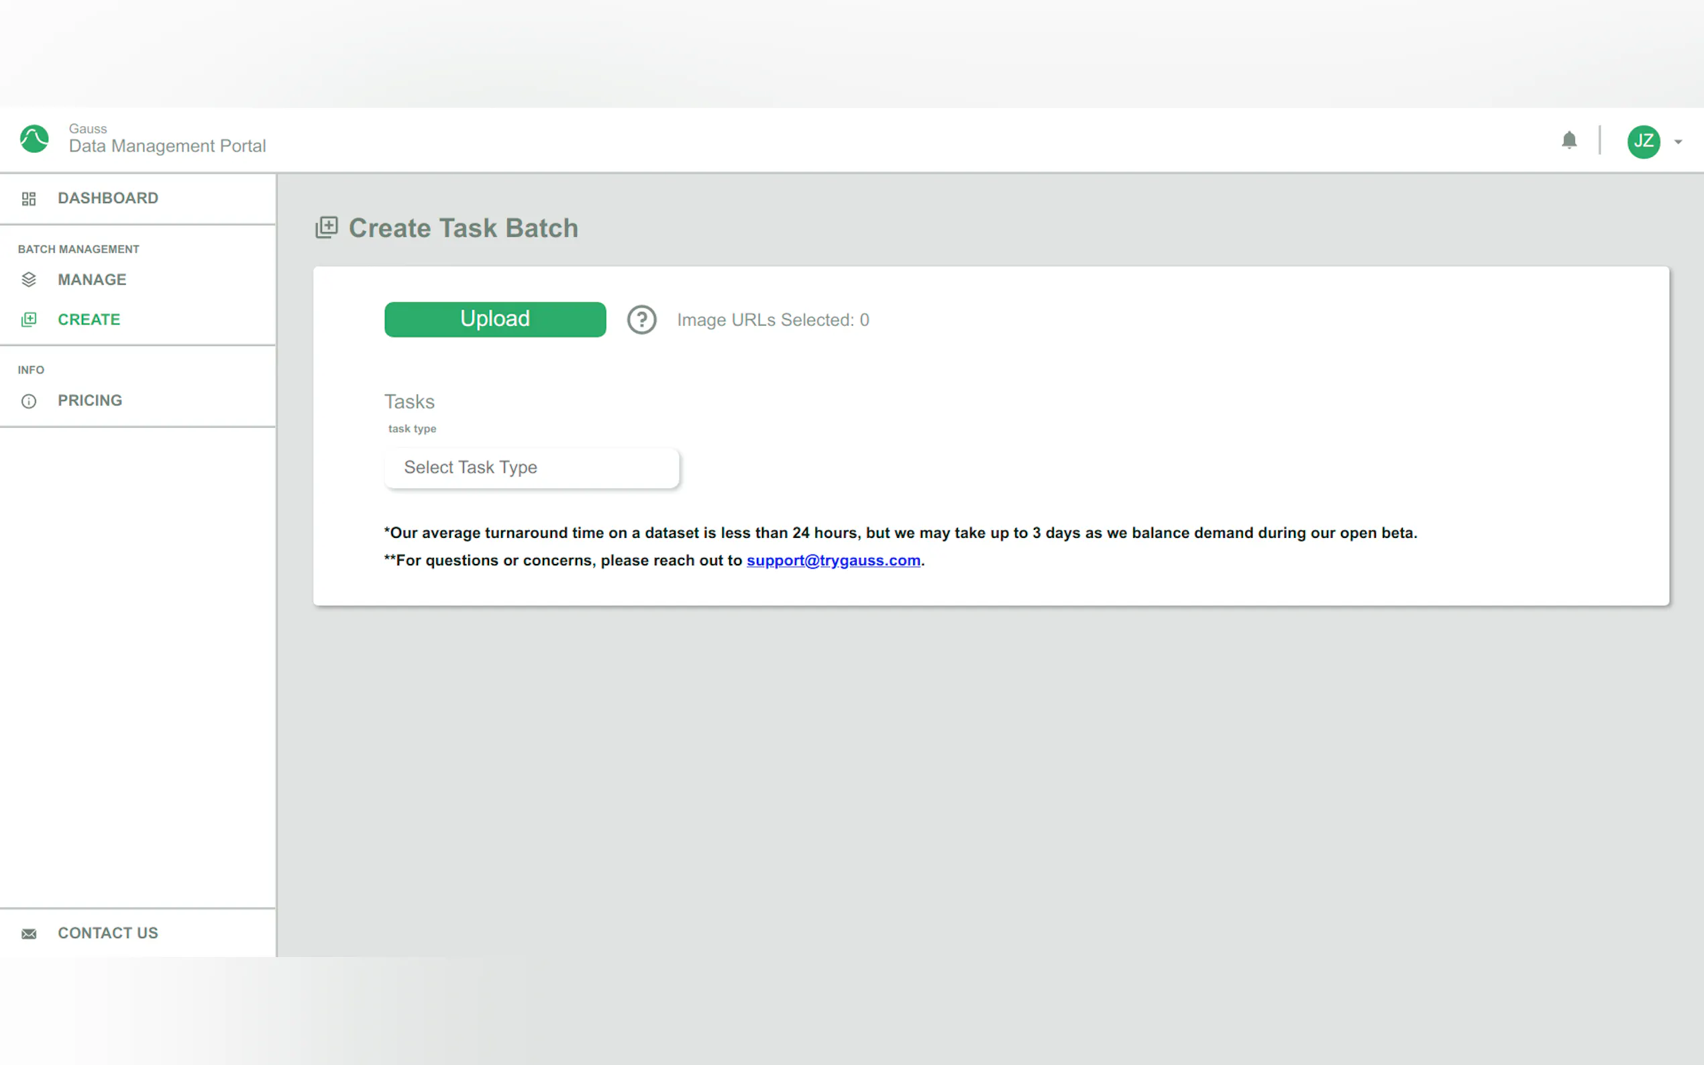Go to the DASHBOARD menu item
The width and height of the screenshot is (1704, 1065).
tap(108, 198)
